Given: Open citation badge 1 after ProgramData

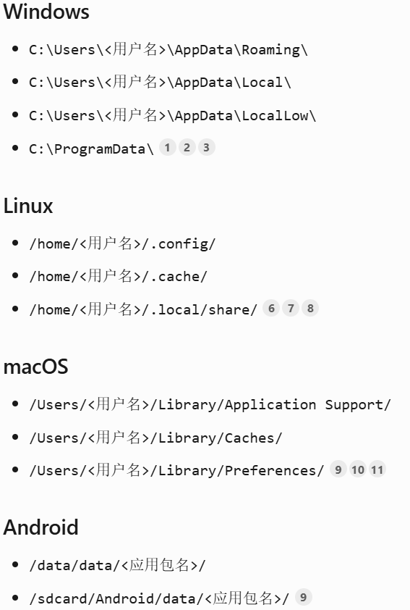Looking at the screenshot, I should coord(167,148).
